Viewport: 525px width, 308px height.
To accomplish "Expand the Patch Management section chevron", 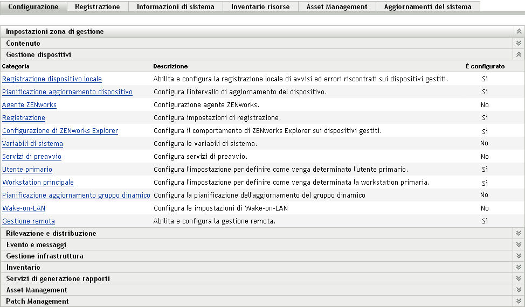I will (519, 302).
